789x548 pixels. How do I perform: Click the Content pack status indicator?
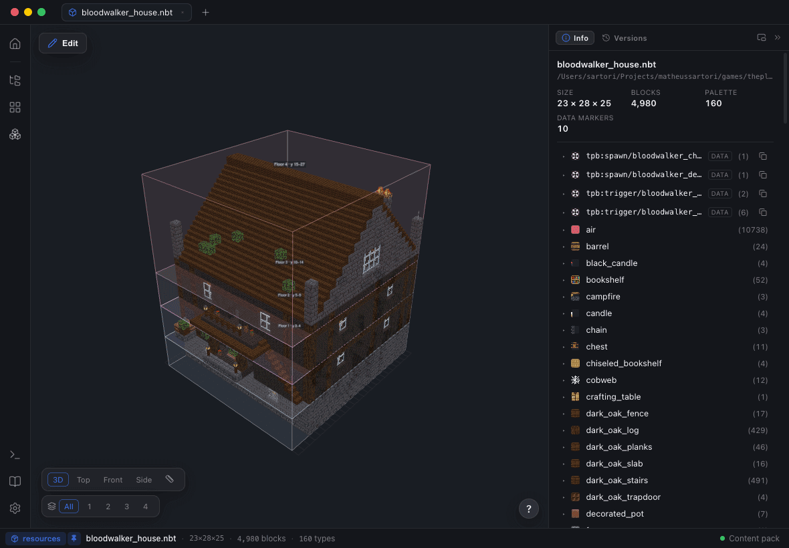click(x=750, y=539)
